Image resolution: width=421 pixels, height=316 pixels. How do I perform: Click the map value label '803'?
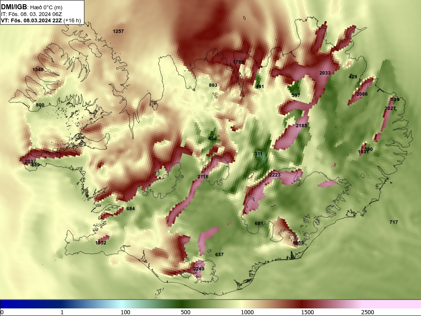[213, 85]
